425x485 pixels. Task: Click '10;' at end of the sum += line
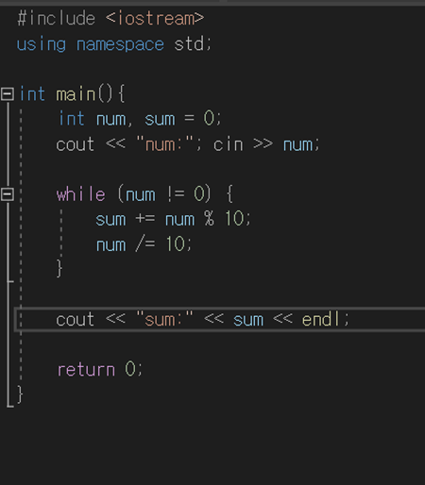click(238, 218)
